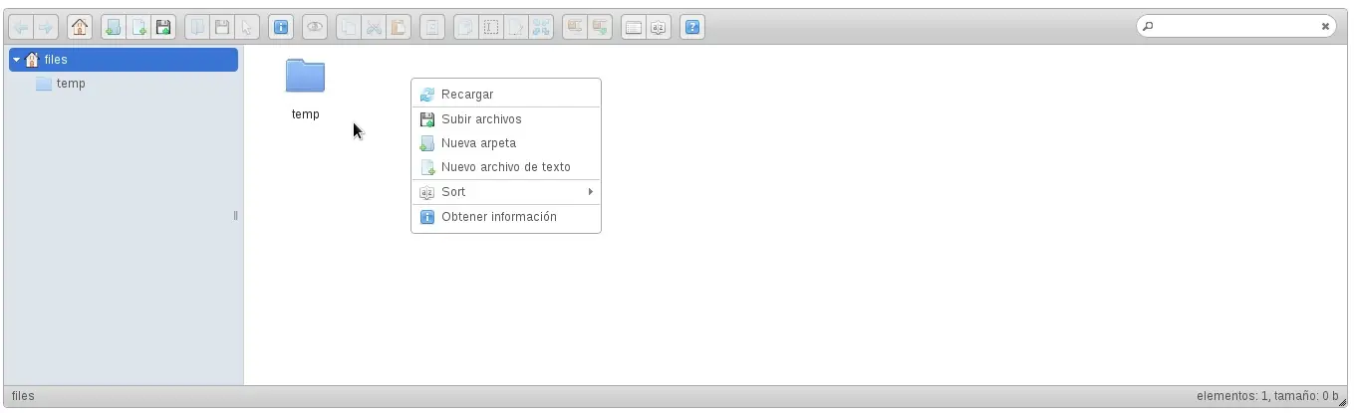
Task: Select the files root in the tree
Action: click(124, 60)
